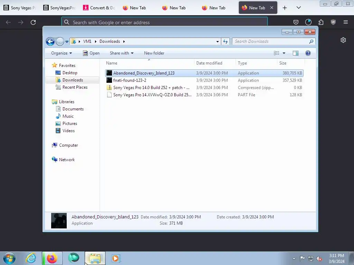Screen dimensions: 354x265
Task: Open Explorer help via question mark icon
Action: click(308, 53)
